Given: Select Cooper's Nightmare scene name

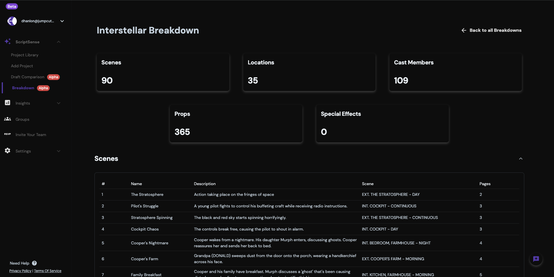Looking at the screenshot, I should pyautogui.click(x=150, y=243).
